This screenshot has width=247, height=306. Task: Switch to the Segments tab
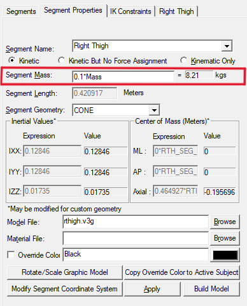21,11
